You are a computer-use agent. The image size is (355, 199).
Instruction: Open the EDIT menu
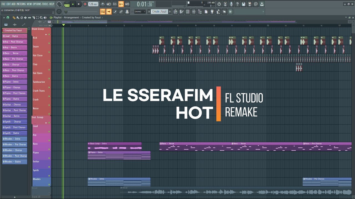[9, 4]
